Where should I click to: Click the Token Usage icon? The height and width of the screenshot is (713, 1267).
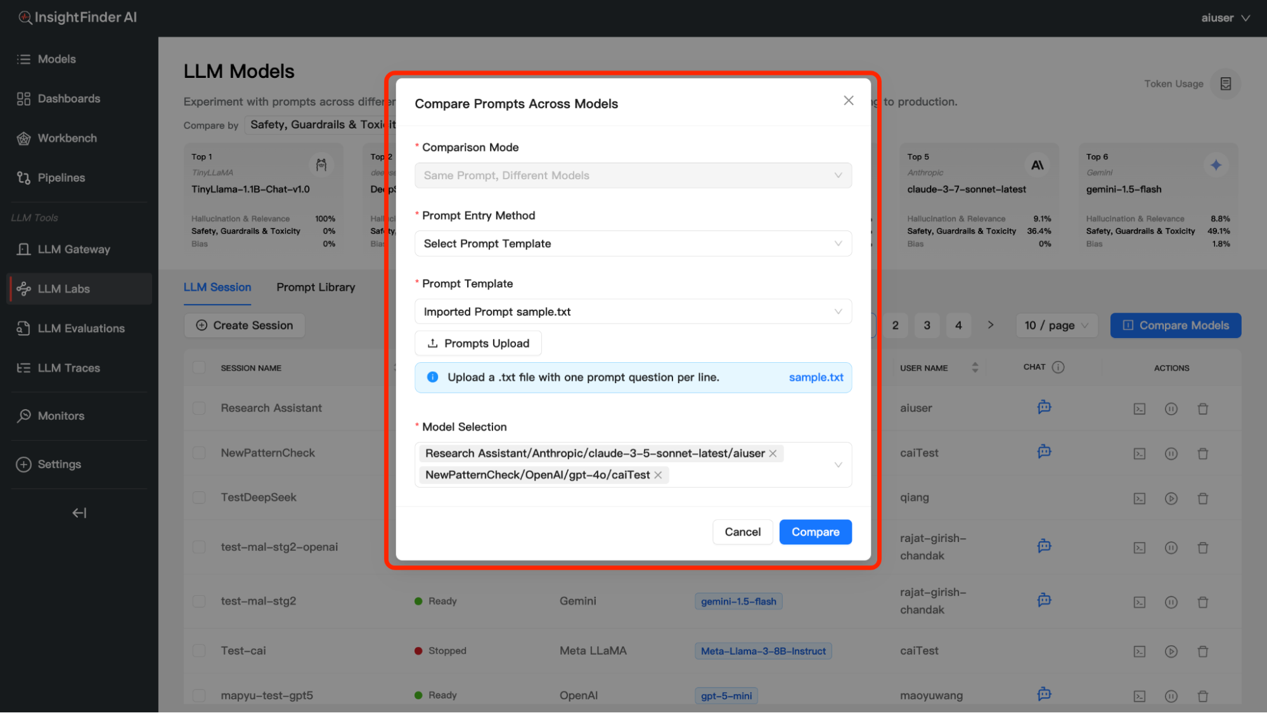(1225, 84)
